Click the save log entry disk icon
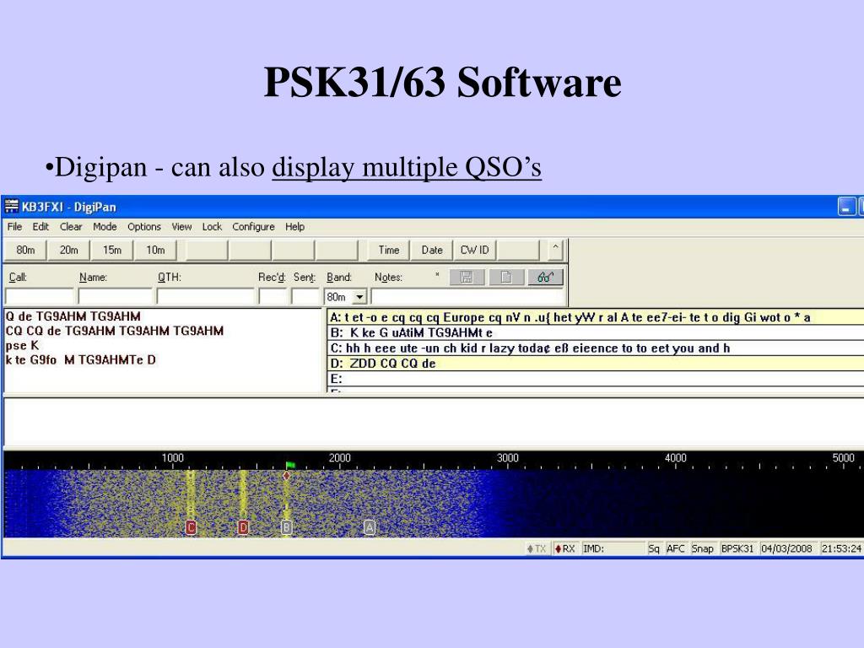Viewport: 864px width, 648px height. [467, 277]
